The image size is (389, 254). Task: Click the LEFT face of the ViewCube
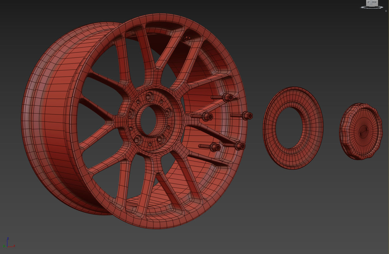[x=369, y=3]
